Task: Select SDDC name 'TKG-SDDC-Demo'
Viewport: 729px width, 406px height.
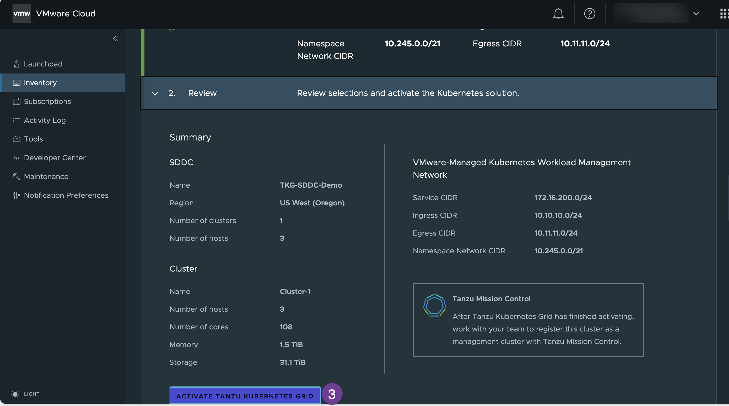Action: 311,185
